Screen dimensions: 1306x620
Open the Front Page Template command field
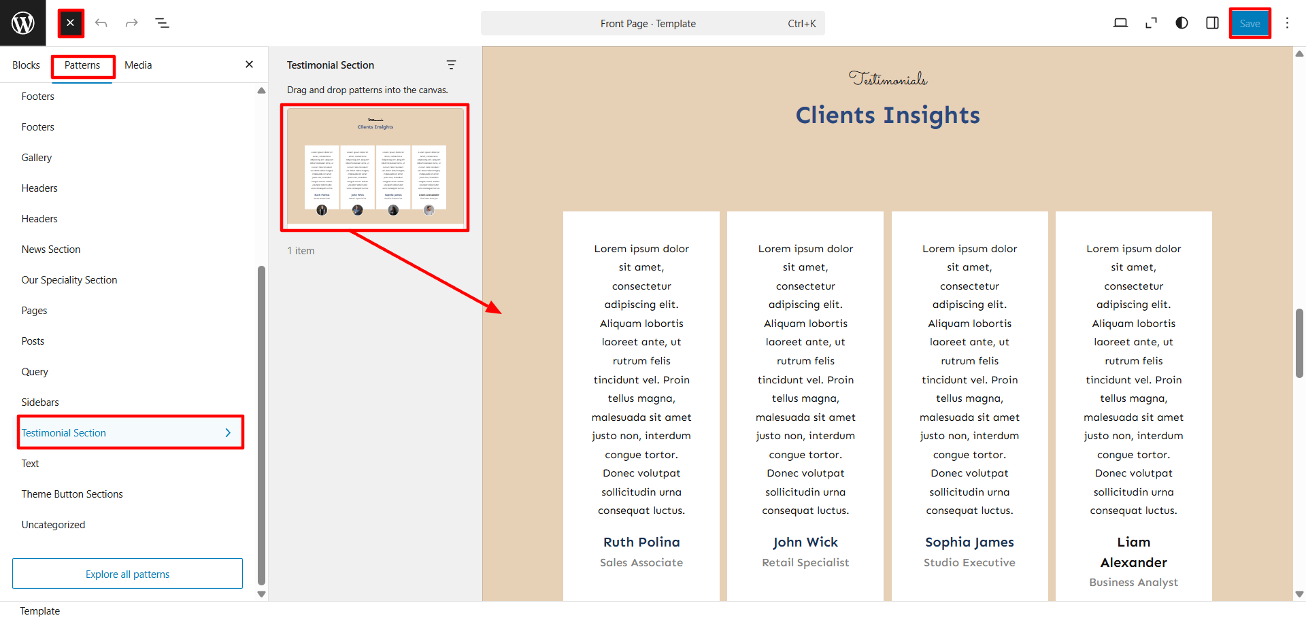652,23
